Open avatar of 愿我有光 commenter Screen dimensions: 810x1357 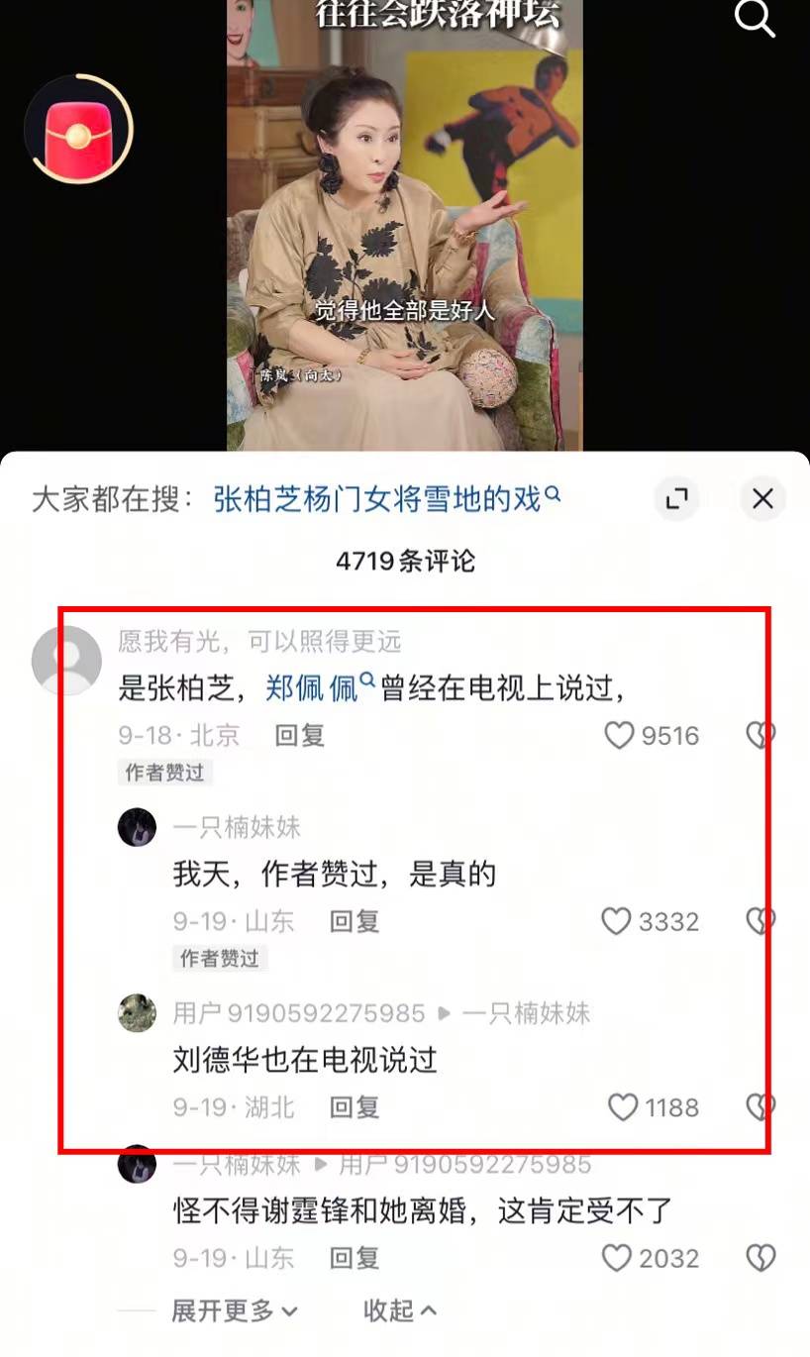[x=66, y=660]
